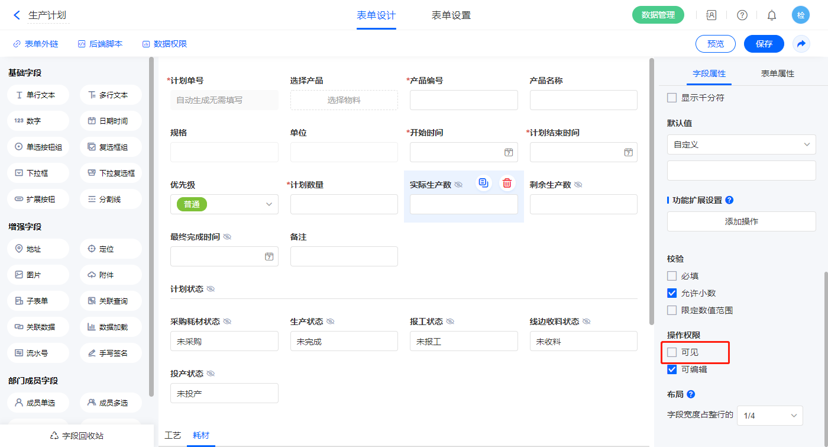The image size is (828, 447).
Task: Click the back arrow next to 生产计划
Action: (x=17, y=15)
